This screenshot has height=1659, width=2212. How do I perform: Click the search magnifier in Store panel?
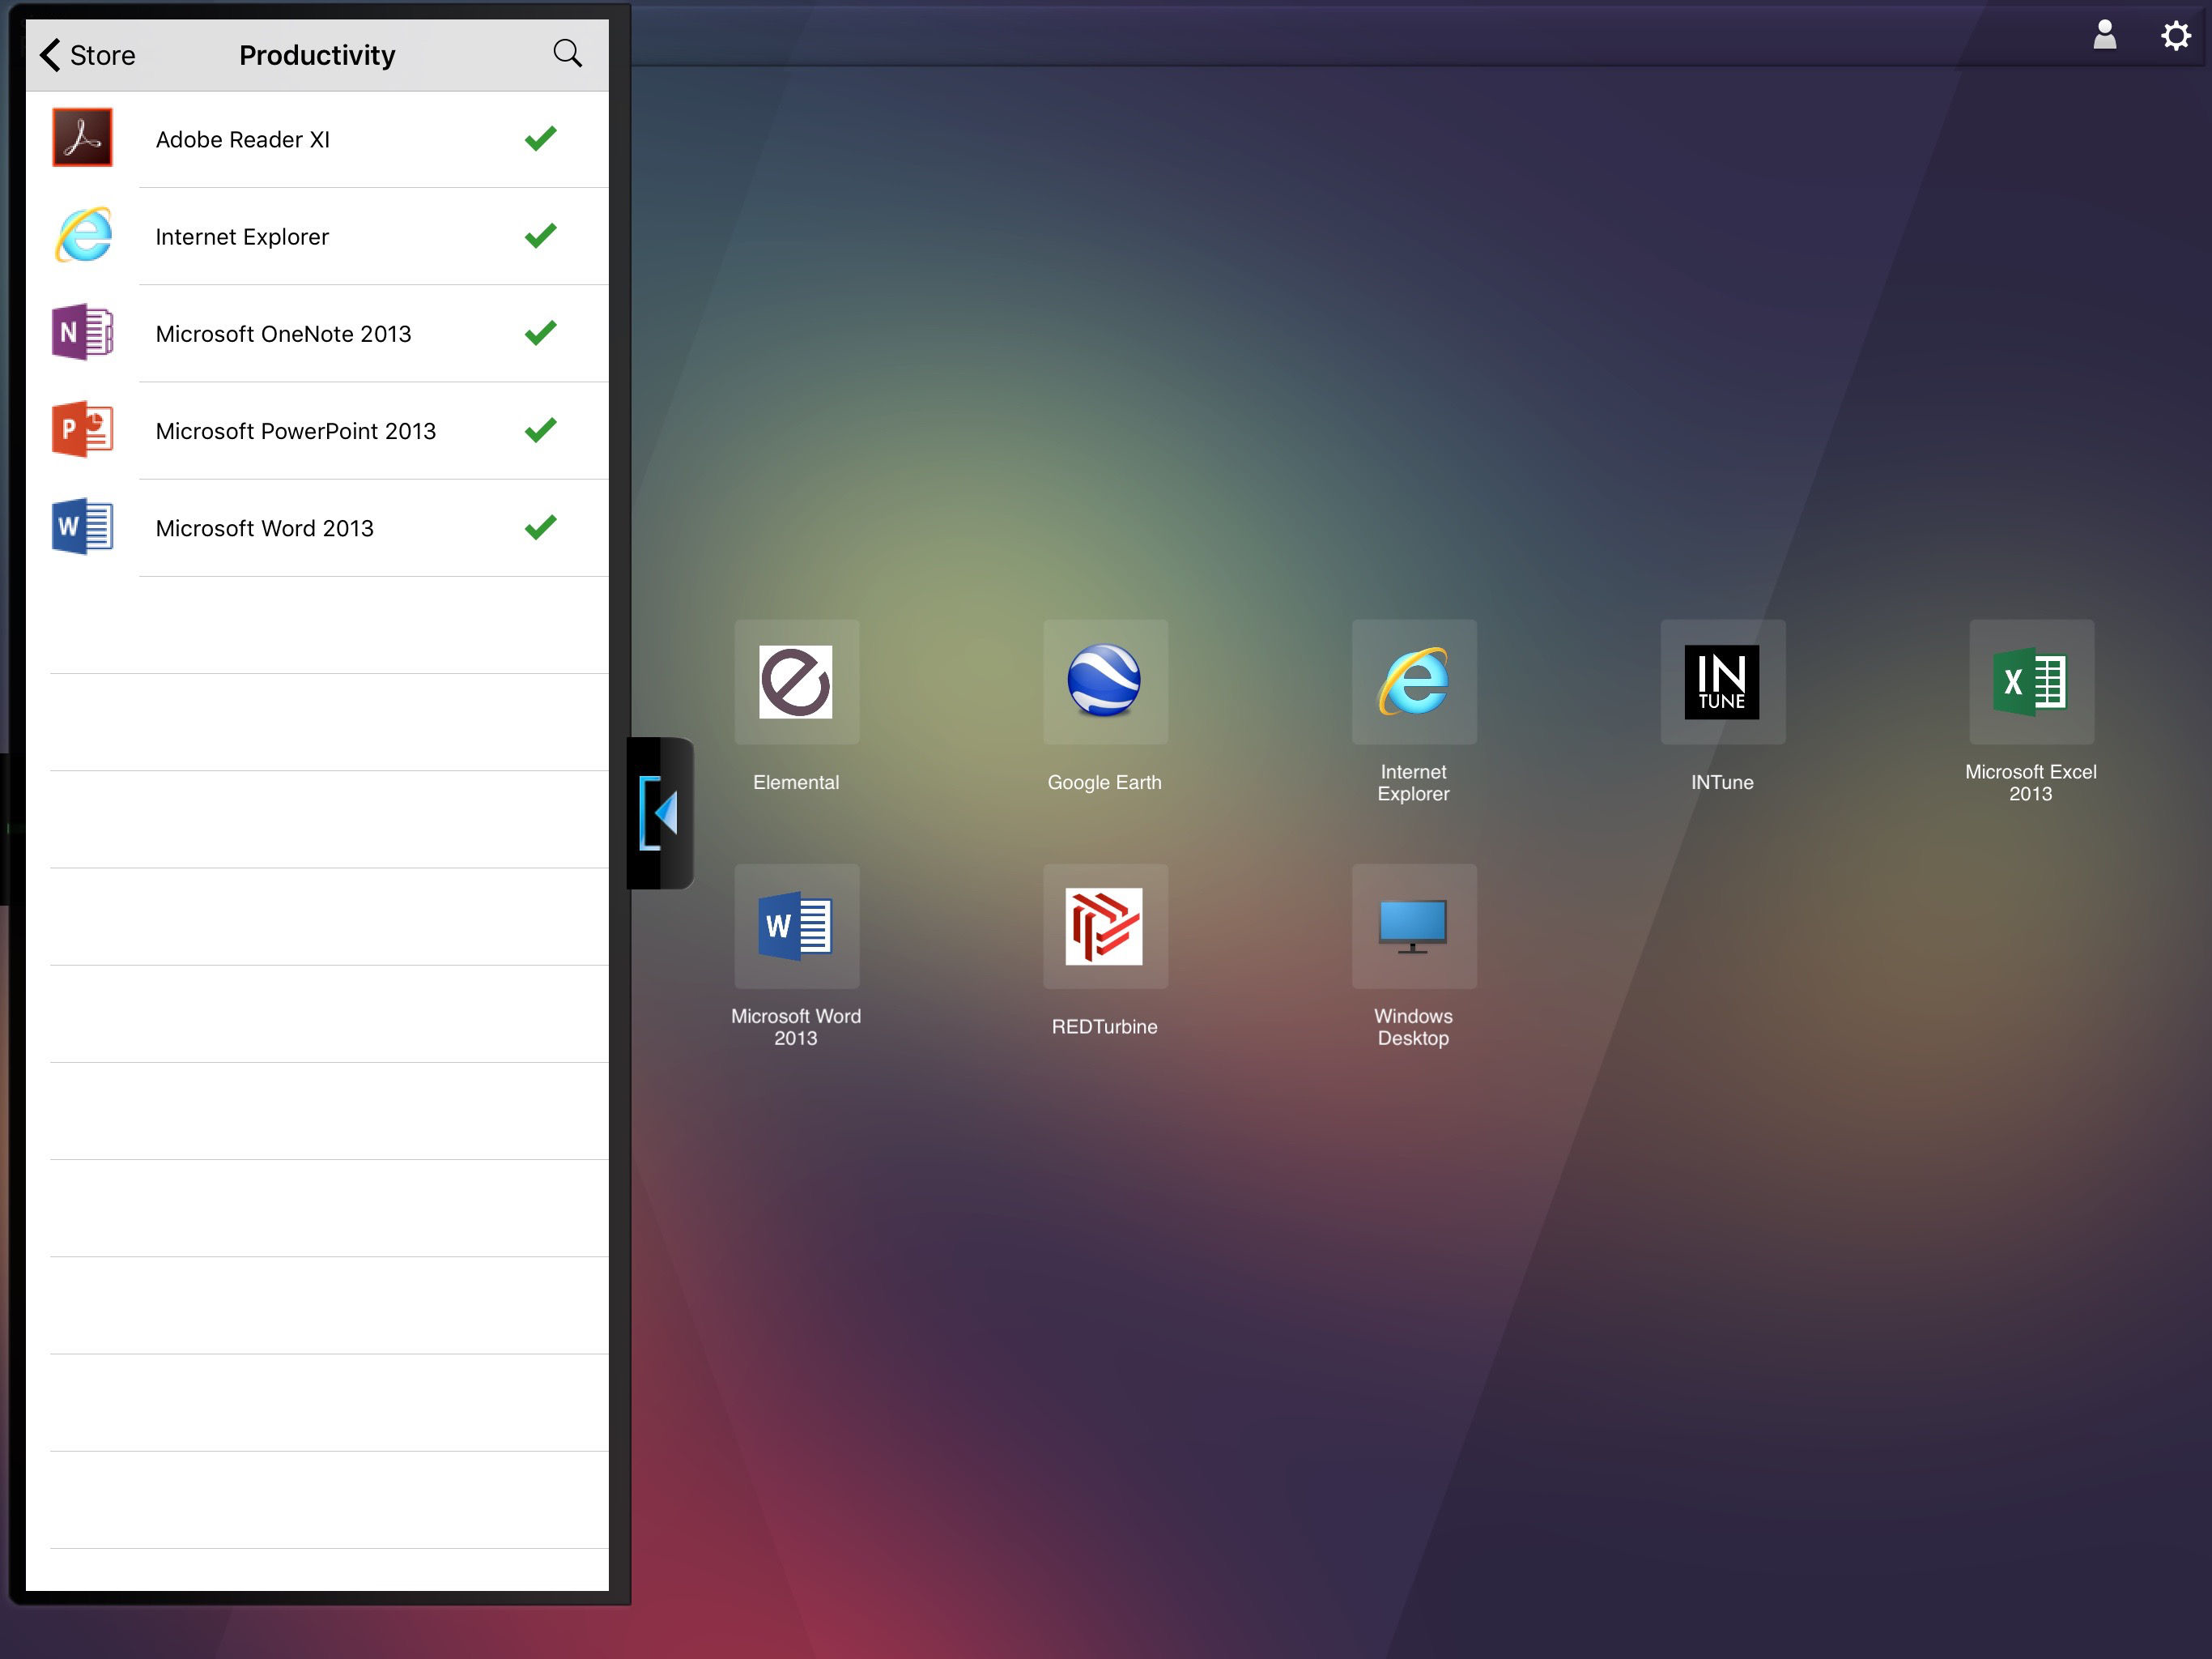pos(567,54)
